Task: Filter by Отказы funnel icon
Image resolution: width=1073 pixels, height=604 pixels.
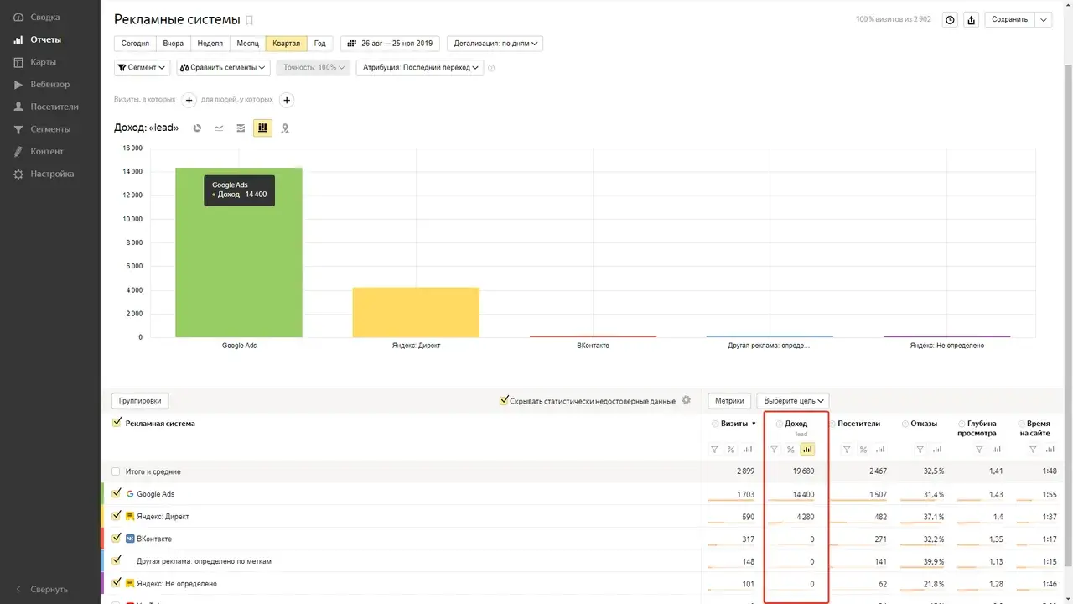Action: [920, 450]
